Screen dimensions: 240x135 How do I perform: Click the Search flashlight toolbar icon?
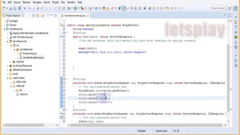(112, 8)
